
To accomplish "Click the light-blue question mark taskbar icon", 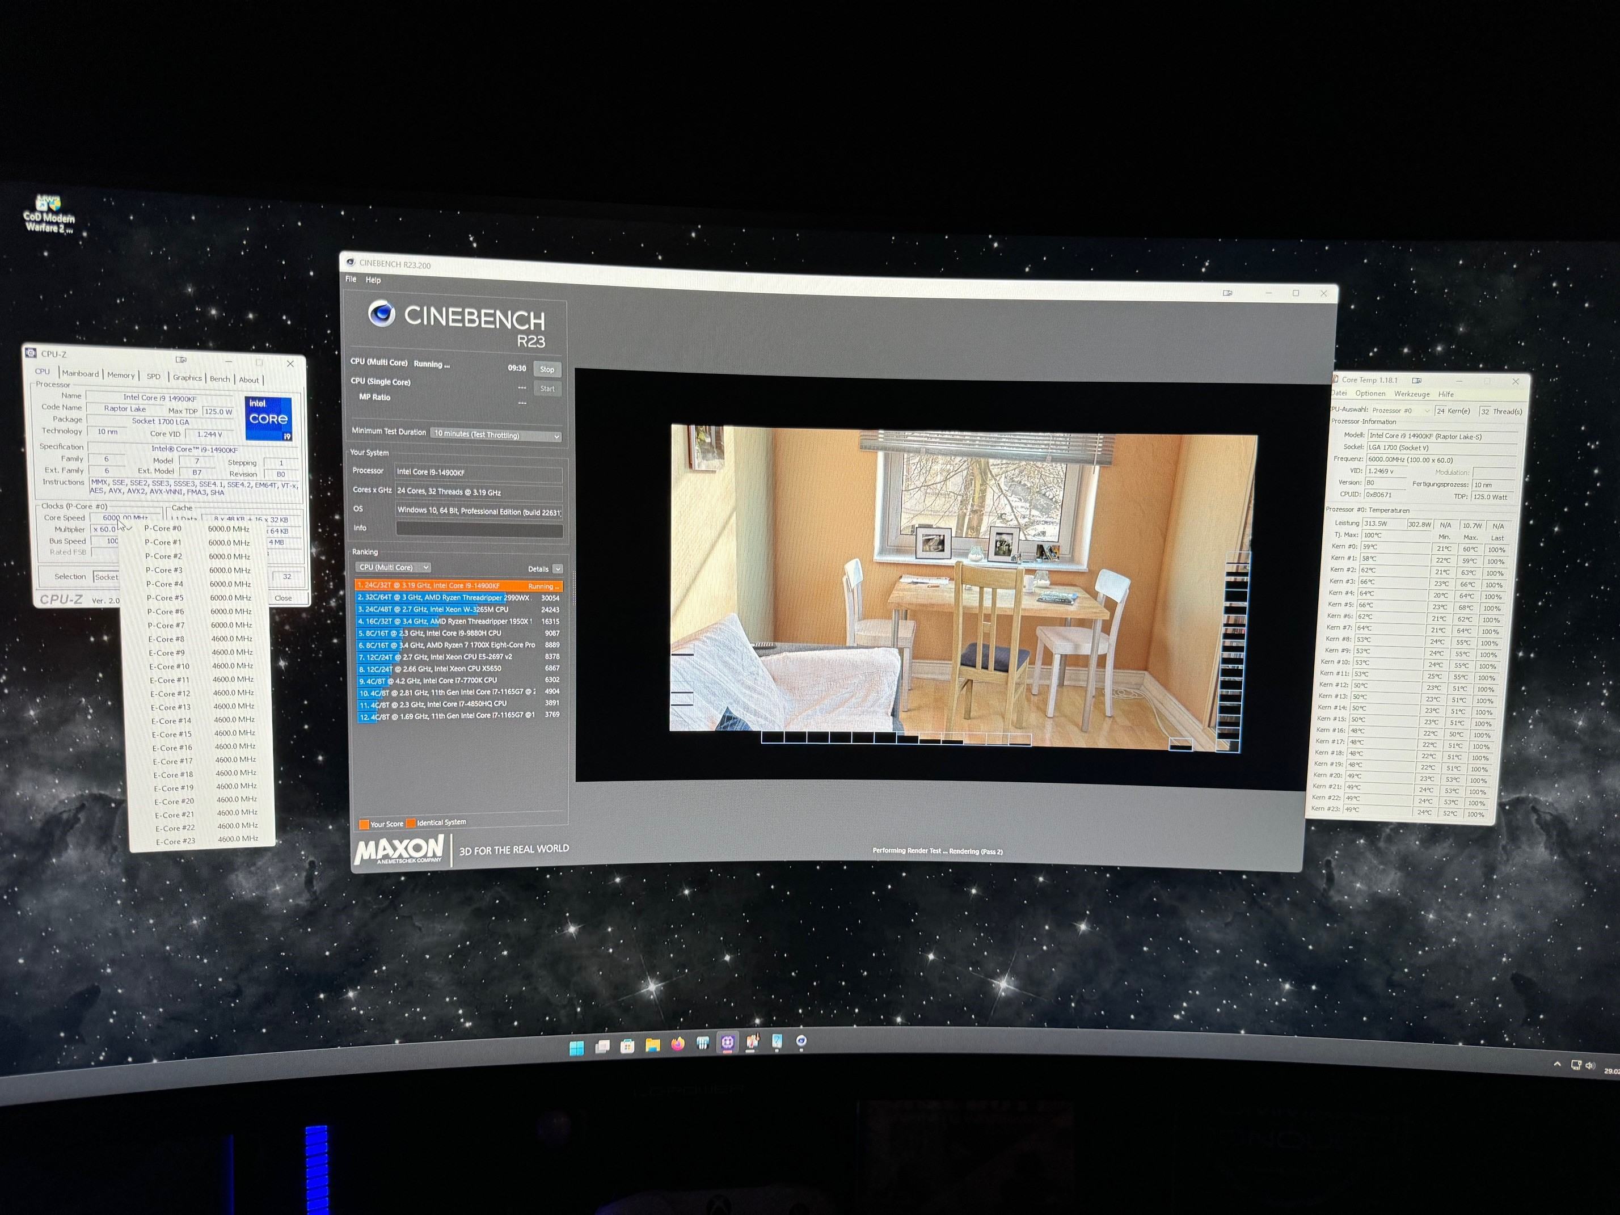I will (x=777, y=1041).
